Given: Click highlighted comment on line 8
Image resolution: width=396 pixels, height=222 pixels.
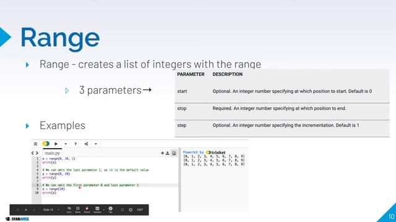Looking at the screenshot, I should click(90, 185).
